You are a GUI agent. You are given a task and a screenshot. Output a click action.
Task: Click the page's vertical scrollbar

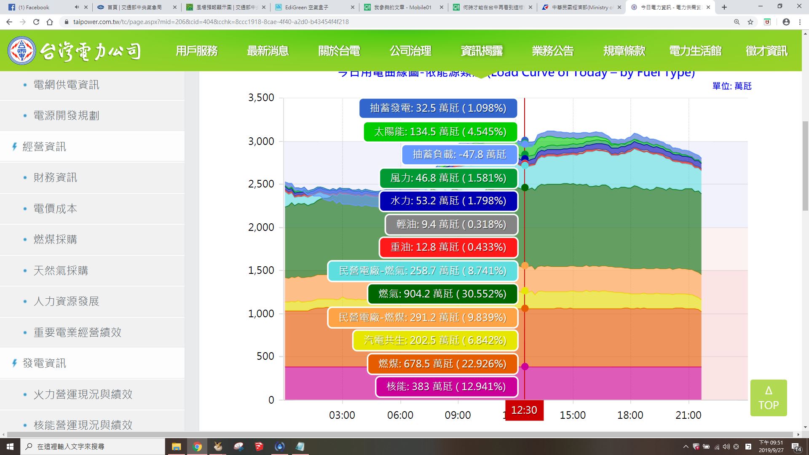(805, 166)
